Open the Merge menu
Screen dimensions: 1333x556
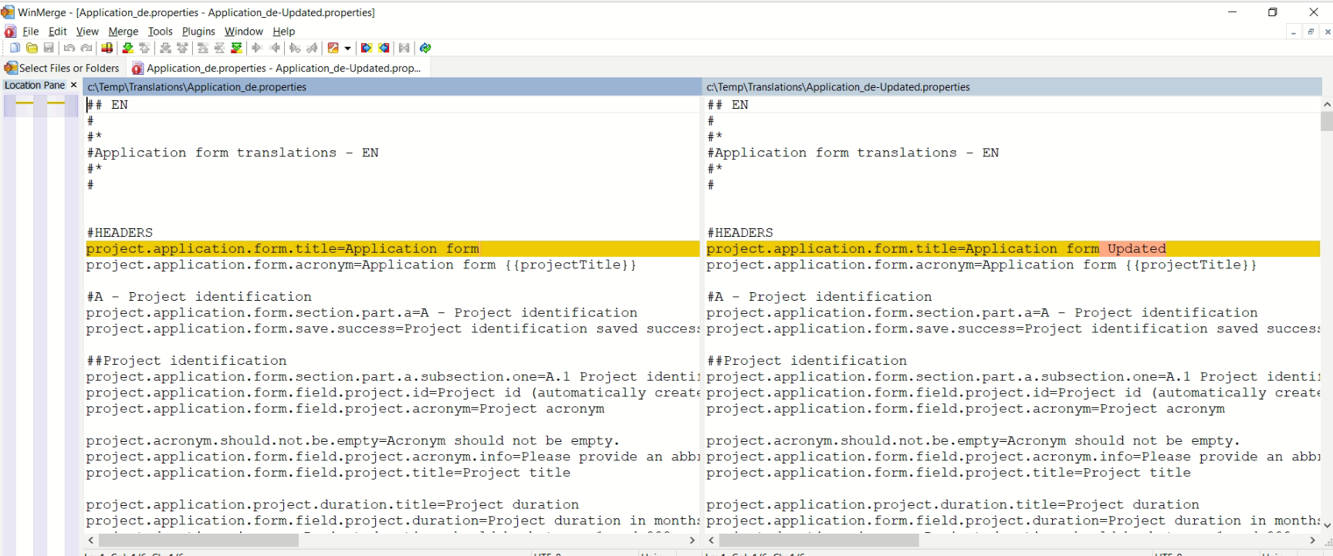click(123, 32)
